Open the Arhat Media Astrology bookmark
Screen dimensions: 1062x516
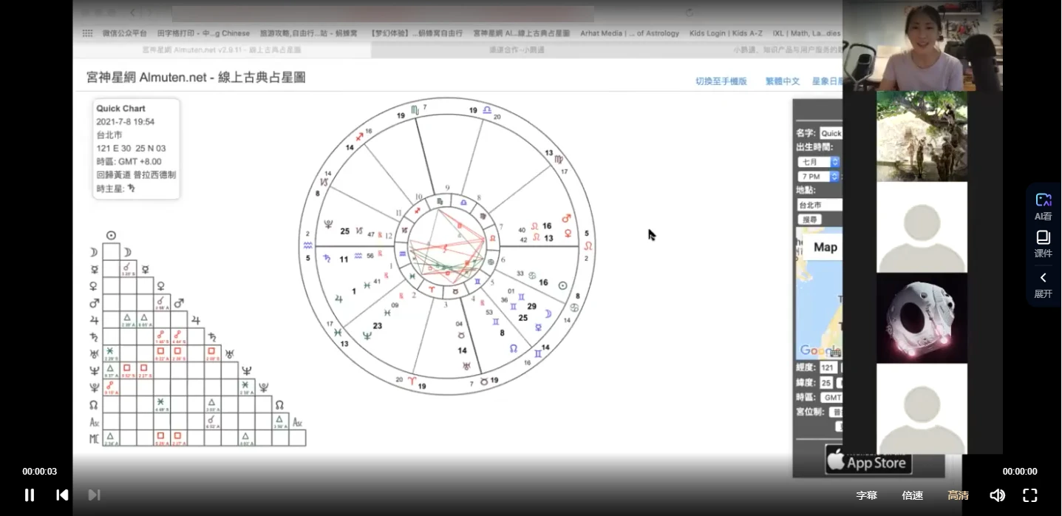[x=630, y=33]
